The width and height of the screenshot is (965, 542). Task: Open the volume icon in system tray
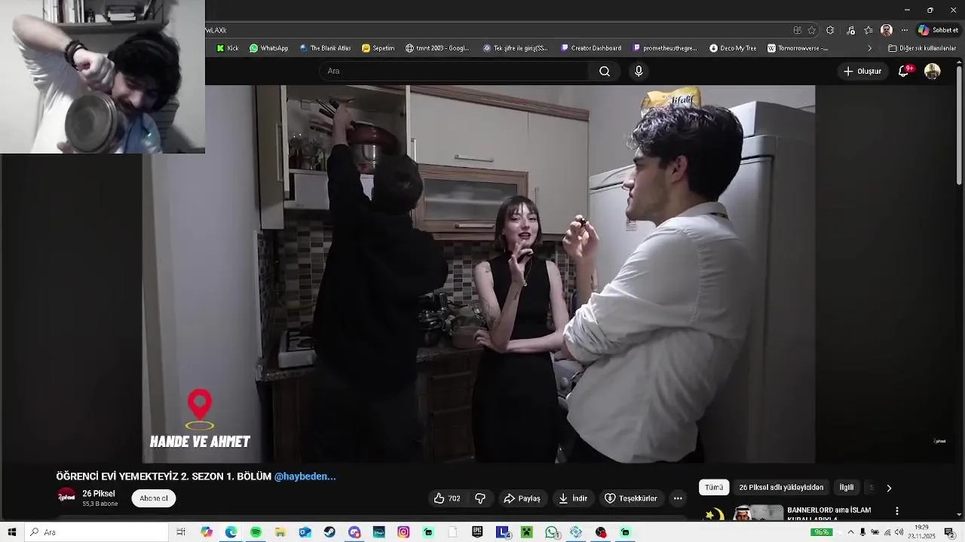tap(899, 532)
